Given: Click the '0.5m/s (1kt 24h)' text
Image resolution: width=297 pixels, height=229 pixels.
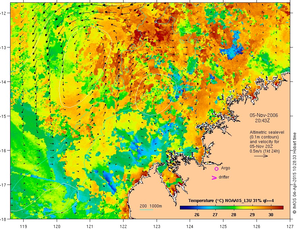Looking at the screenshot, I should (x=265, y=151).
